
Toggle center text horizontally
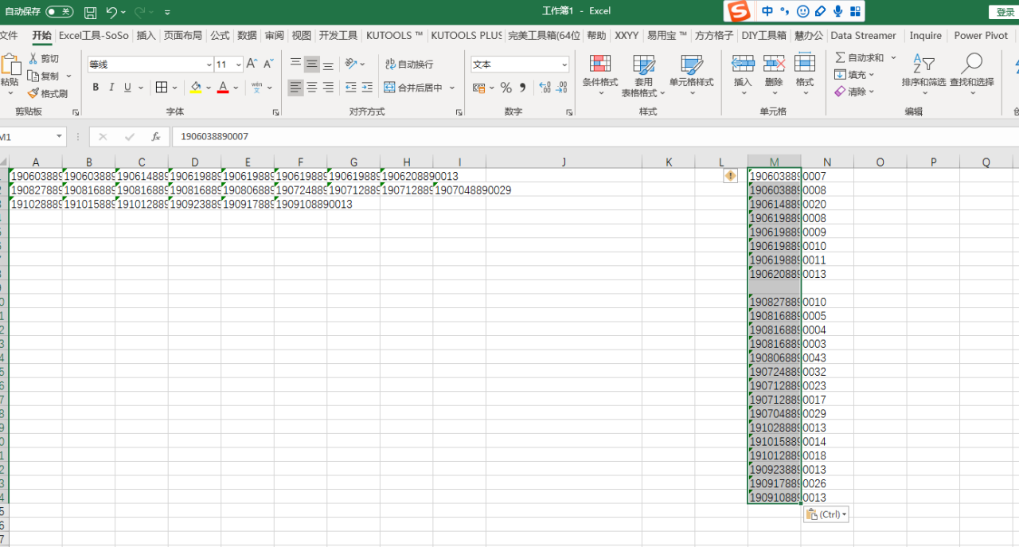312,88
